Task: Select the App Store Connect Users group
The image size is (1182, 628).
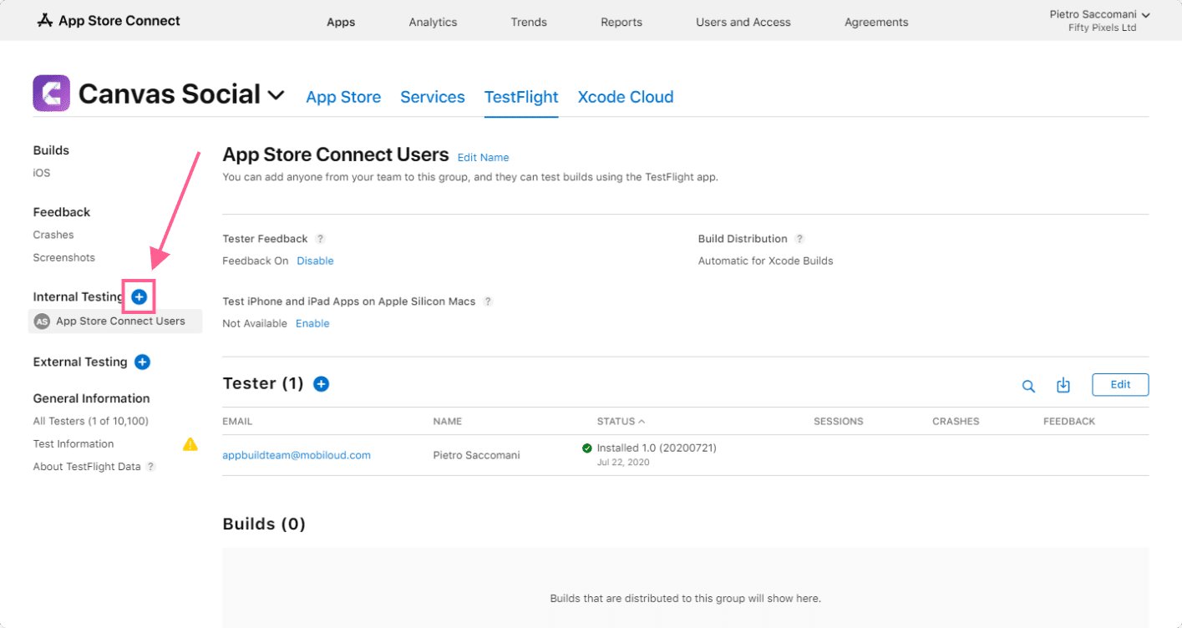Action: [x=115, y=322]
